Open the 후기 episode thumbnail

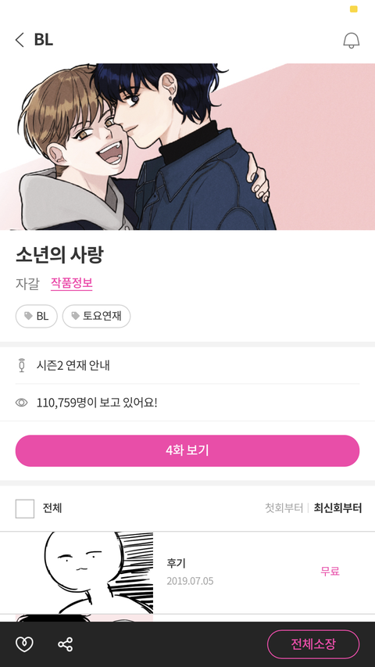[84, 572]
